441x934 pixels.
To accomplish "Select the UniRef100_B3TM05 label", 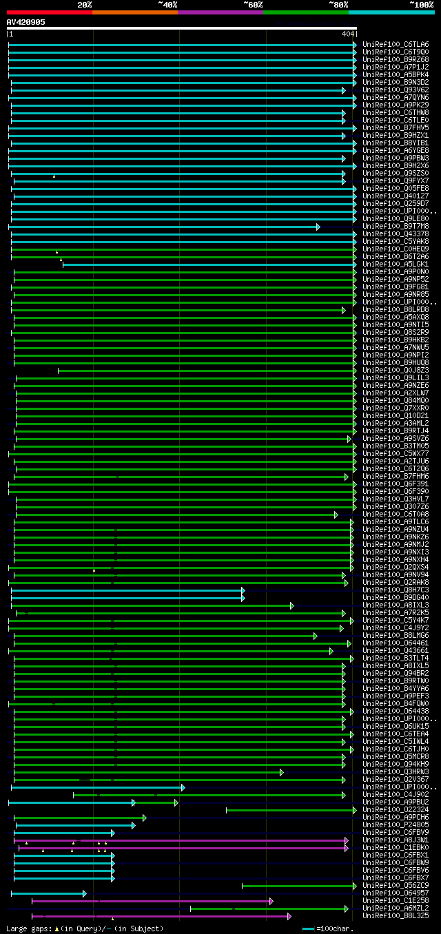I will pos(396,446).
